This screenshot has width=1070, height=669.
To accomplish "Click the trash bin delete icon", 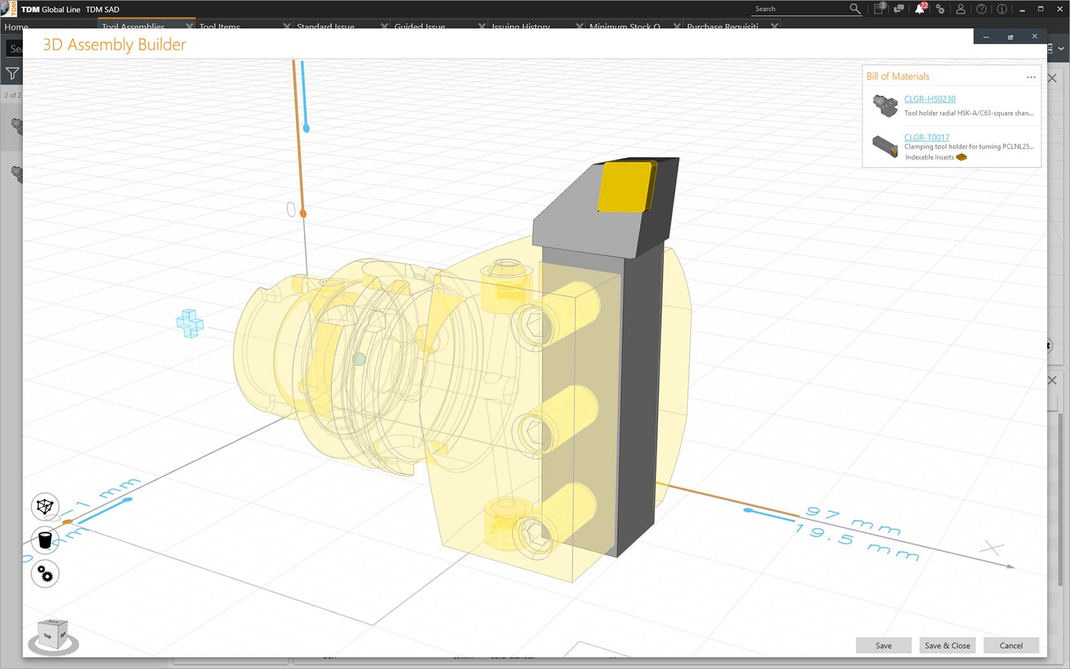I will (x=45, y=540).
